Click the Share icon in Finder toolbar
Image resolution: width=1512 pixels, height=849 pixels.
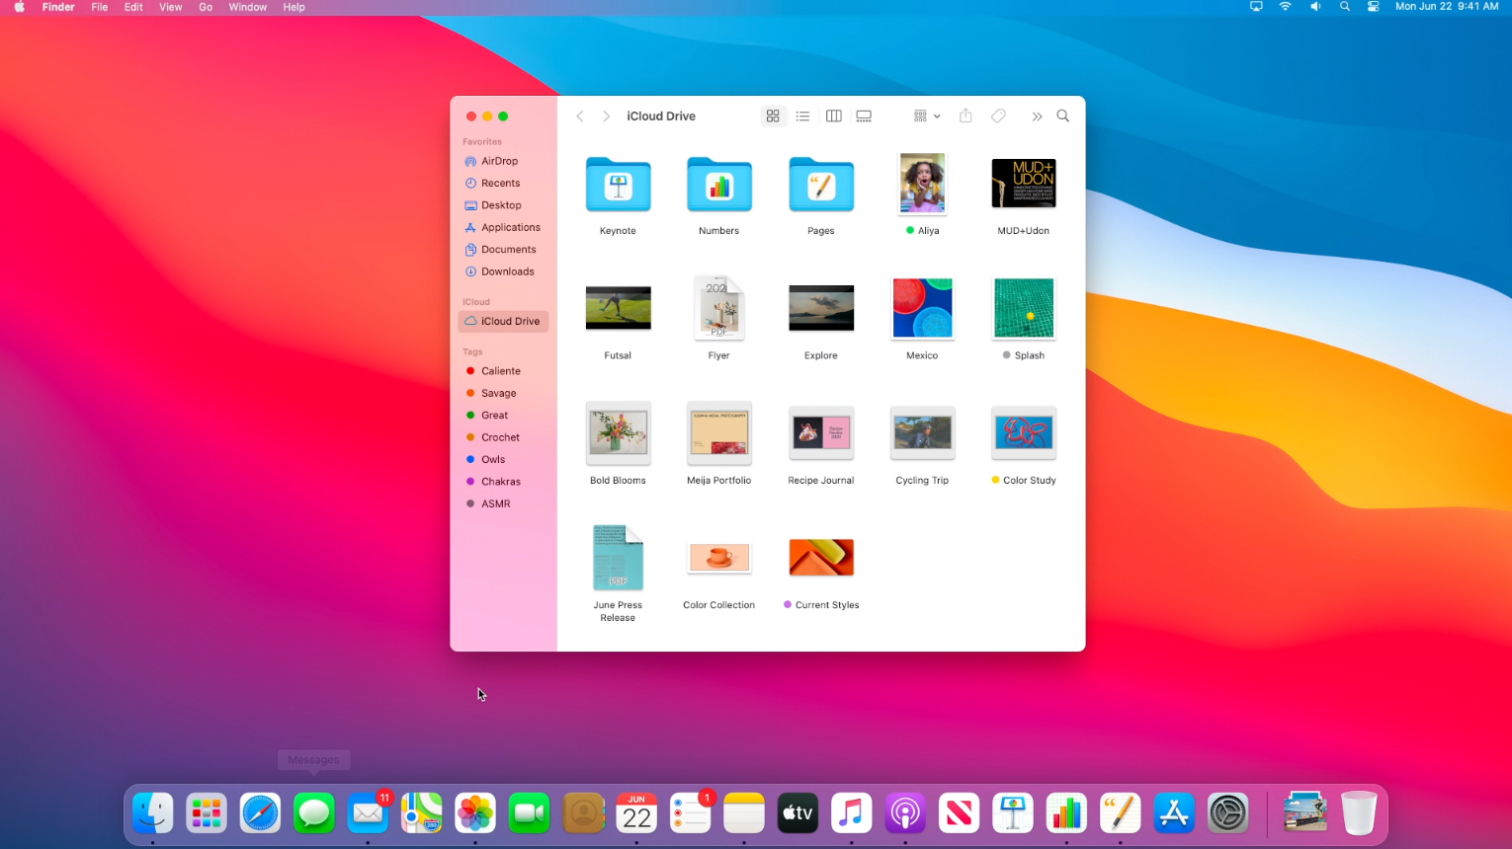tap(966, 116)
